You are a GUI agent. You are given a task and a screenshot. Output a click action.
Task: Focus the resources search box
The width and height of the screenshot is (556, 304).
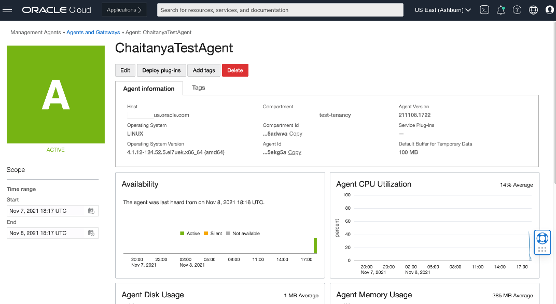pyautogui.click(x=280, y=10)
